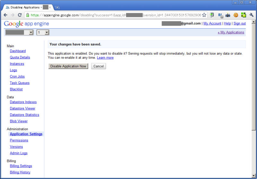The width and height of the screenshot is (257, 179).
Task: Click the "Billing" section heading
Action: tap(11, 161)
